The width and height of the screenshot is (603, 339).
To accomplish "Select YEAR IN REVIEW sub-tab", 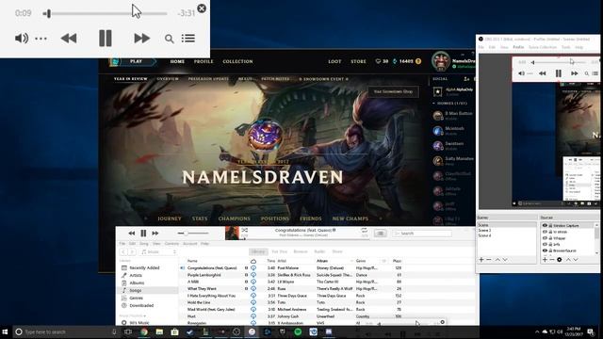I will click(131, 79).
